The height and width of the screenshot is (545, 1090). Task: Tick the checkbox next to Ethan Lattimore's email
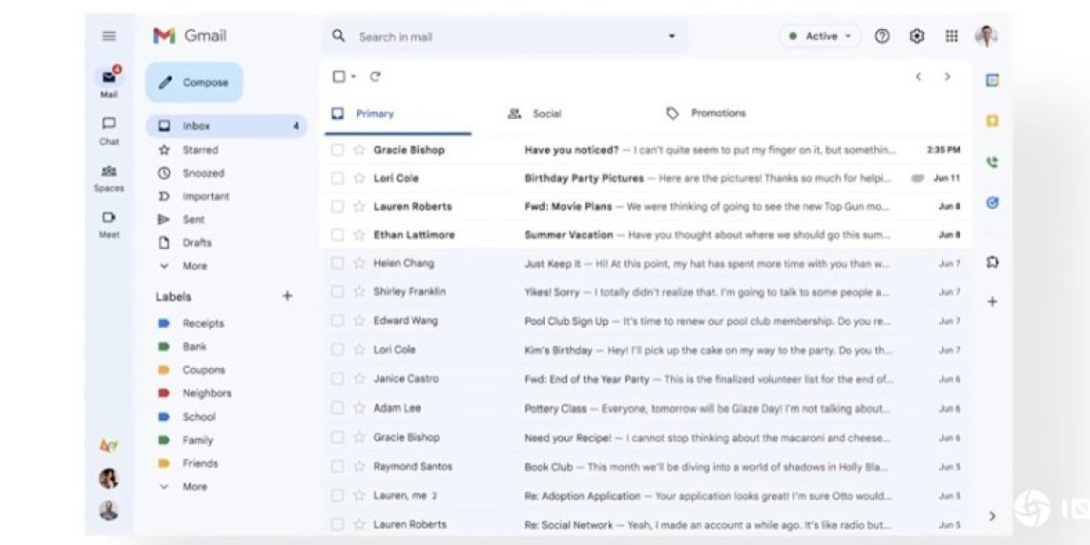(x=337, y=234)
